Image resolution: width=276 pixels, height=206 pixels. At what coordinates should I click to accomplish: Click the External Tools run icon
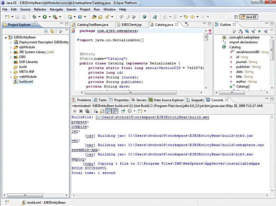pyautogui.click(x=55, y=17)
